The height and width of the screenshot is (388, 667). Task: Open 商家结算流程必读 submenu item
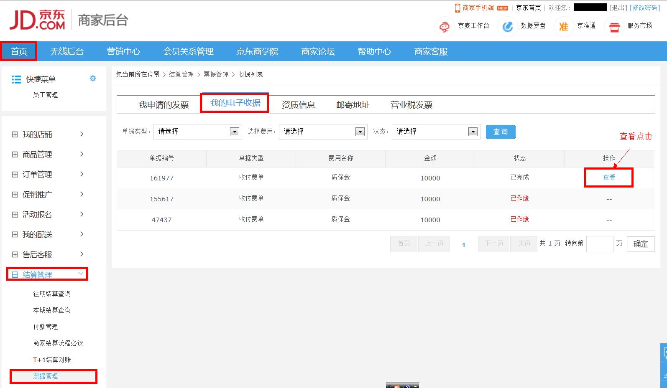(58, 343)
